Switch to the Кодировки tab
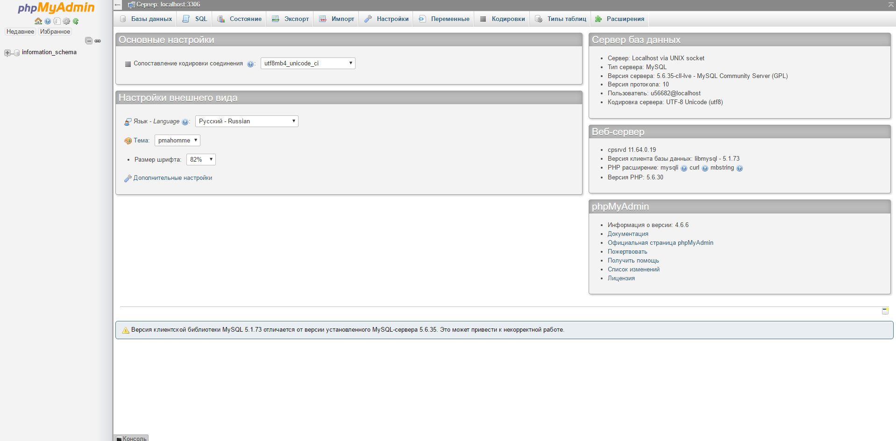Screen dimensions: 896x441 (502, 19)
